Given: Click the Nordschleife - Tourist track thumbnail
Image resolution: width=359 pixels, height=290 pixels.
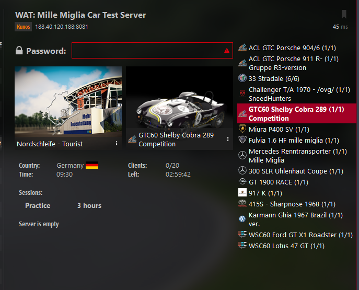Looking at the screenshot, I should [68, 108].
